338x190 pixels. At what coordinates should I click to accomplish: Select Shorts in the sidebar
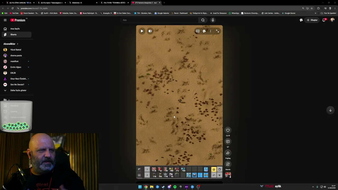click(16, 35)
